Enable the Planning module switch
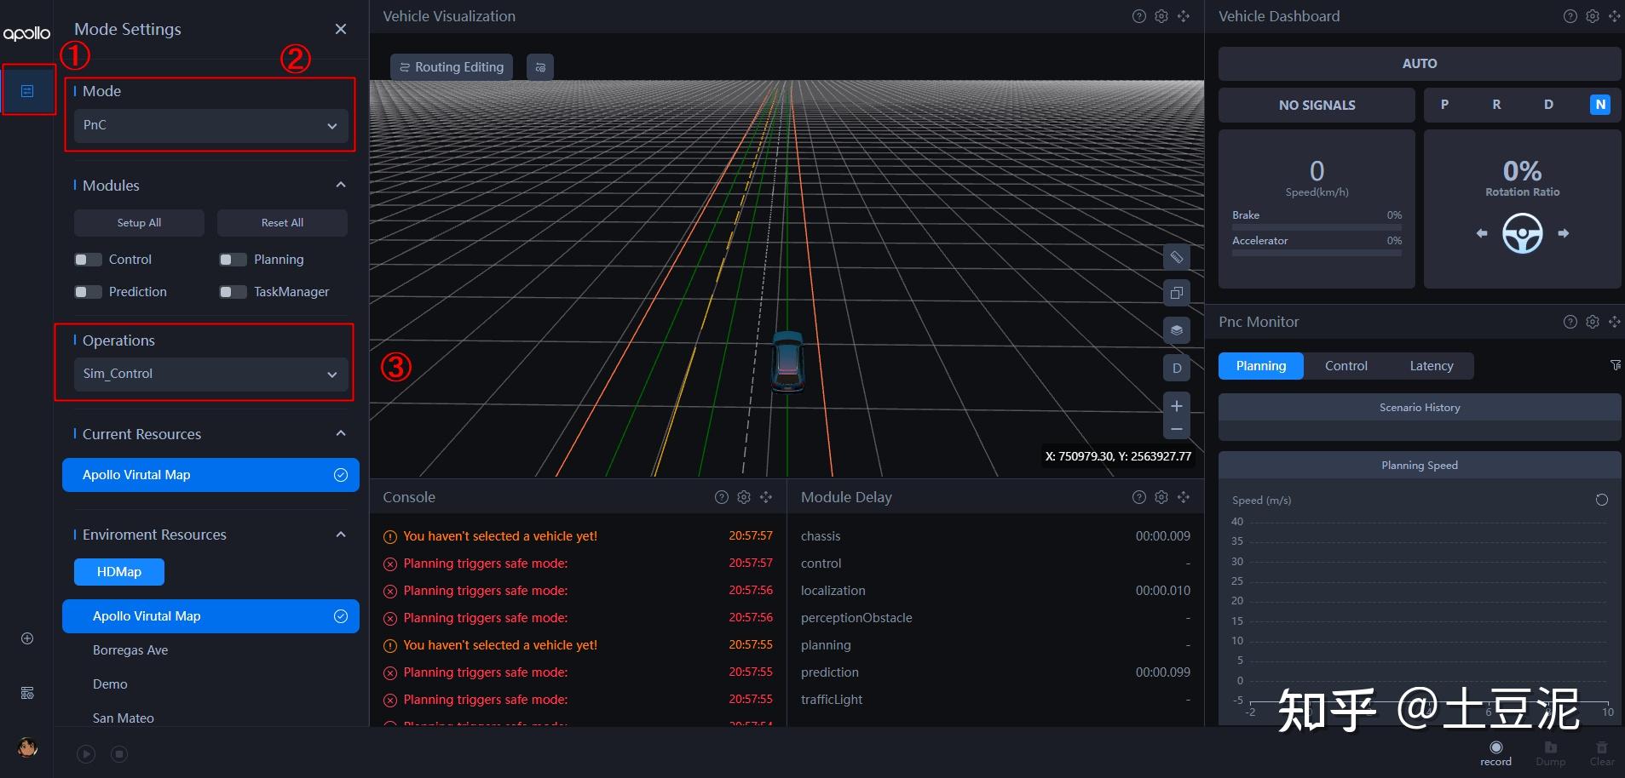 (233, 260)
